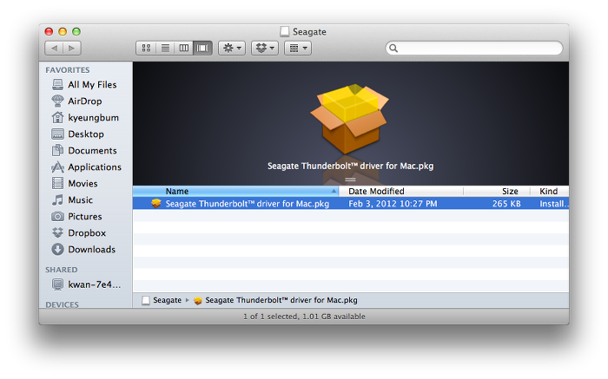
Task: Switch to icon view
Action: 146,48
